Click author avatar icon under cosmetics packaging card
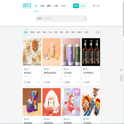The image size is (124, 124). click(45, 82)
